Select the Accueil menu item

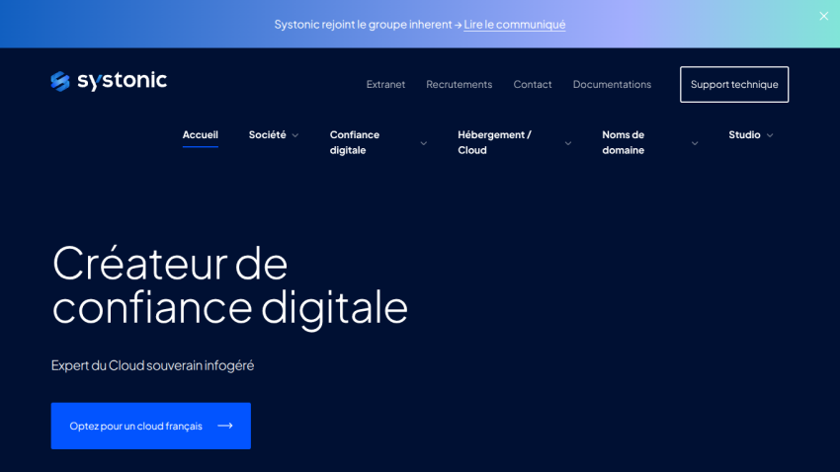[200, 135]
